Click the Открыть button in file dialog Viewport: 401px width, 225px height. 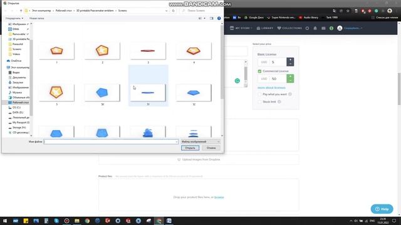pyautogui.click(x=190, y=148)
